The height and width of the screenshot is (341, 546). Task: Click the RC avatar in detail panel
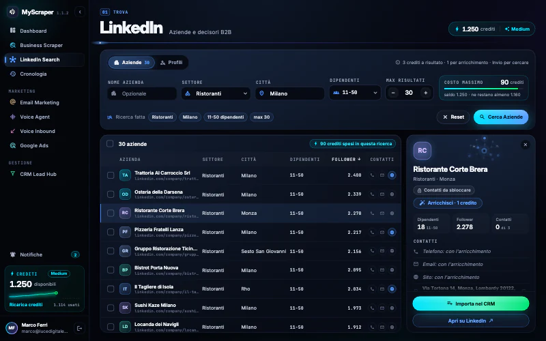[x=422, y=151]
